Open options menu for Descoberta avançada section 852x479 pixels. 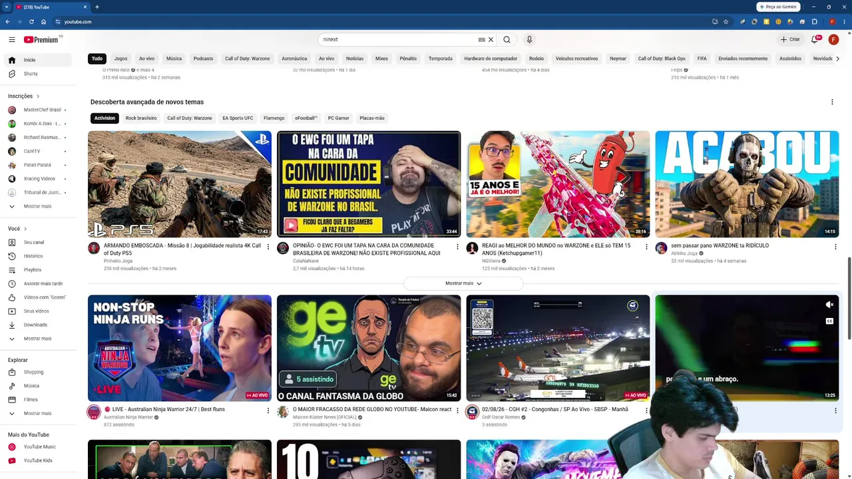pos(832,102)
